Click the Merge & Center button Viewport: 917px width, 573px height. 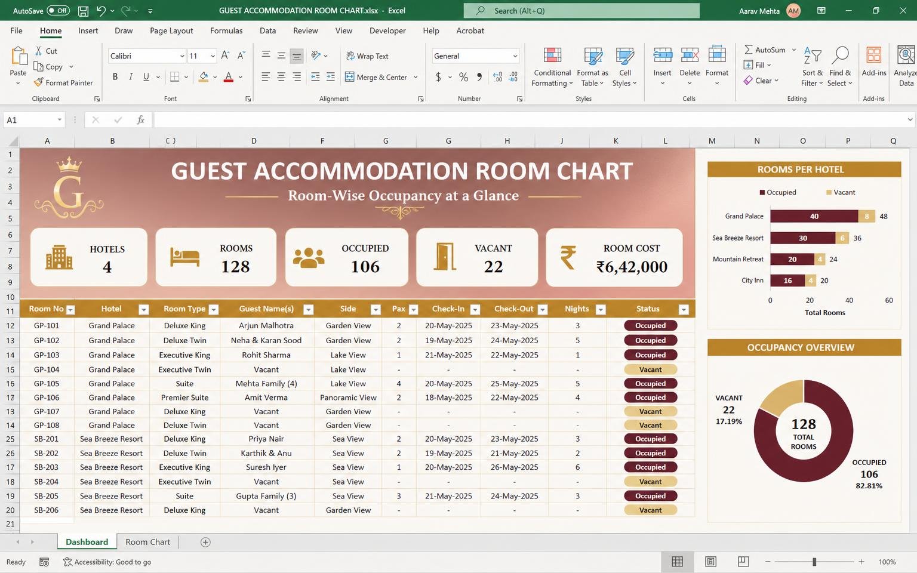[x=377, y=77]
